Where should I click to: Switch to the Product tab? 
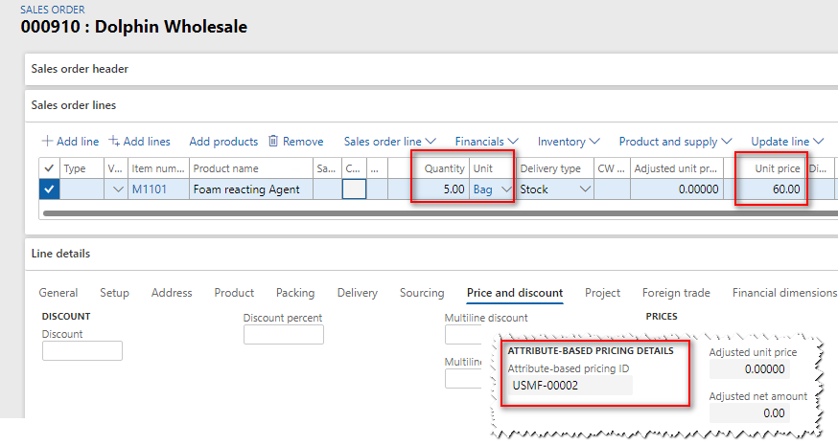(x=234, y=293)
